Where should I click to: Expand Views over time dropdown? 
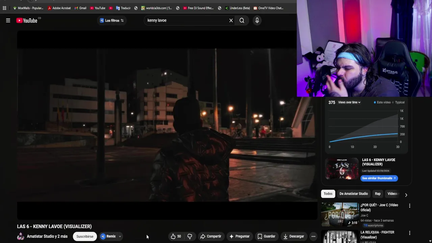[x=349, y=103]
